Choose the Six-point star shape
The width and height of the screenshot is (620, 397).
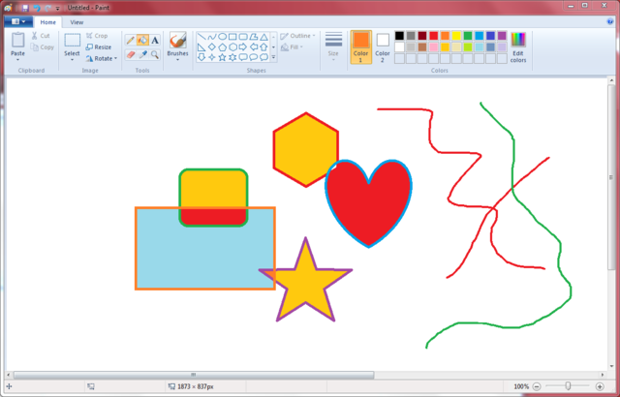[x=232, y=58]
